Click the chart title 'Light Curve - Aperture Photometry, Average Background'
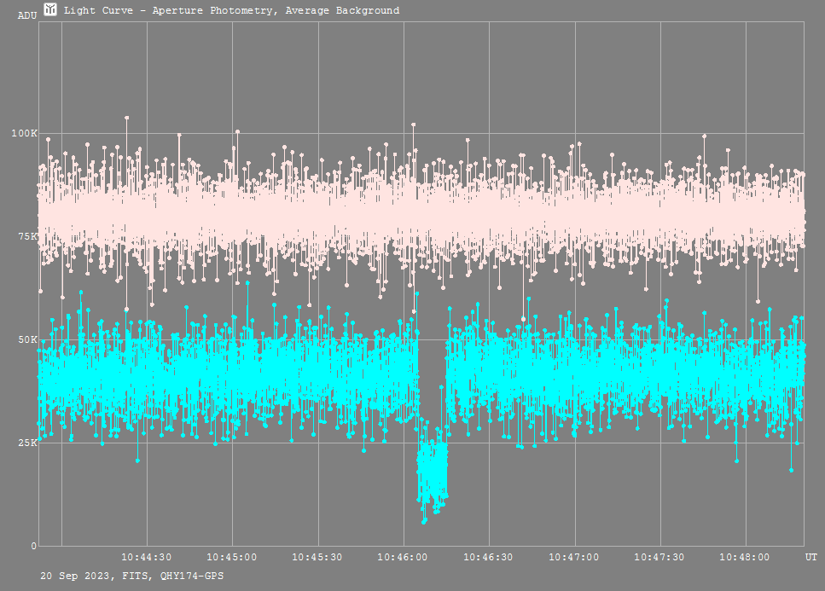The height and width of the screenshot is (591, 825). pyautogui.click(x=231, y=10)
